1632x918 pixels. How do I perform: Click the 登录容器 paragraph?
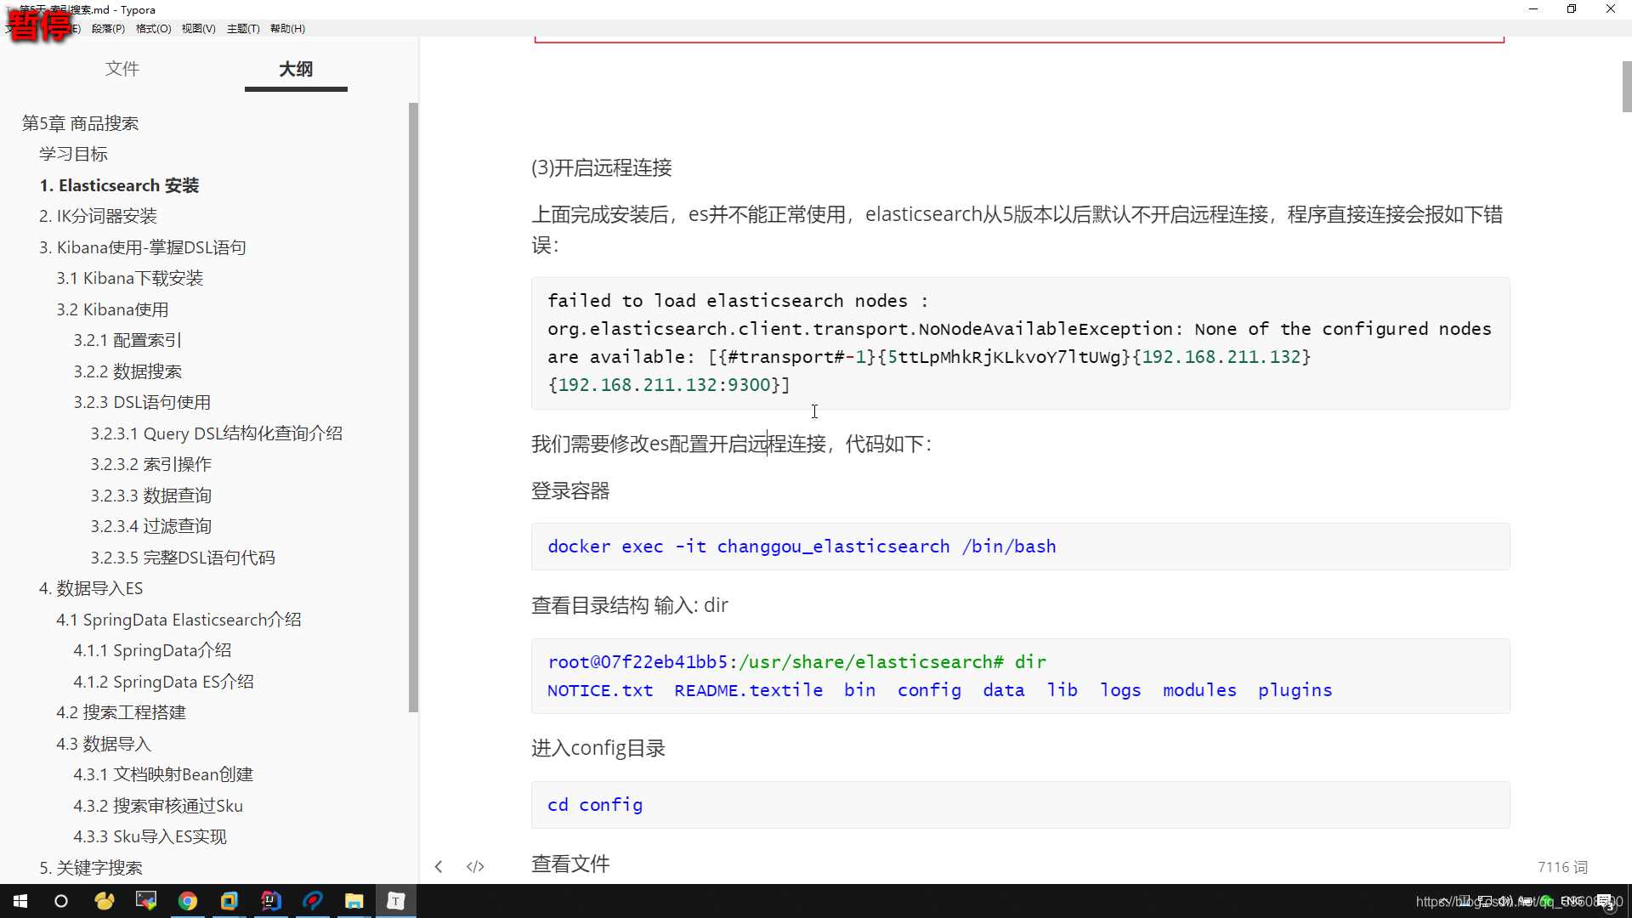point(570,490)
